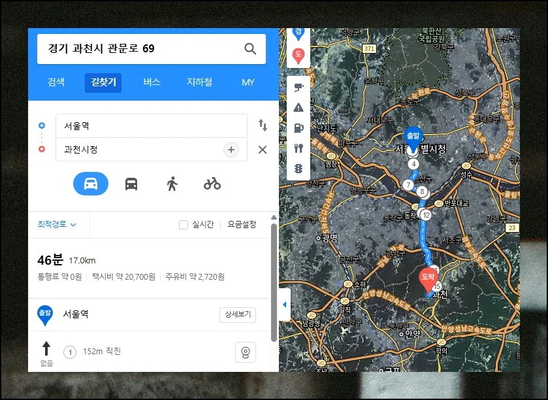Show gas stations on the map
548x400 pixels.
coord(298,127)
